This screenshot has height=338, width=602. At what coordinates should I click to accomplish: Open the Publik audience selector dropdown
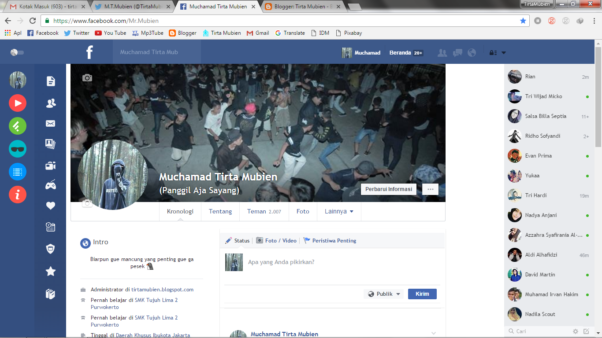pos(383,294)
